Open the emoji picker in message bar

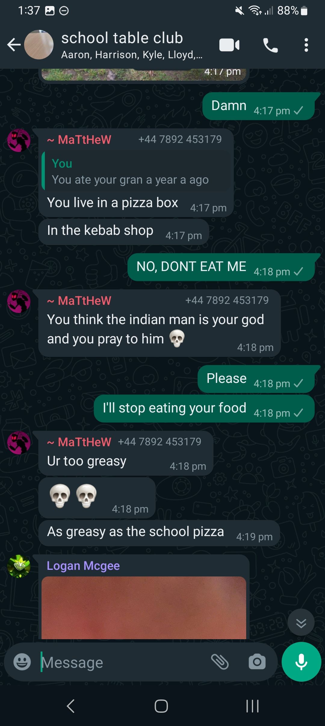(22, 662)
